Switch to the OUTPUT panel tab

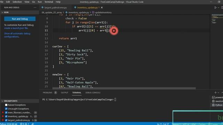[x=64, y=93]
